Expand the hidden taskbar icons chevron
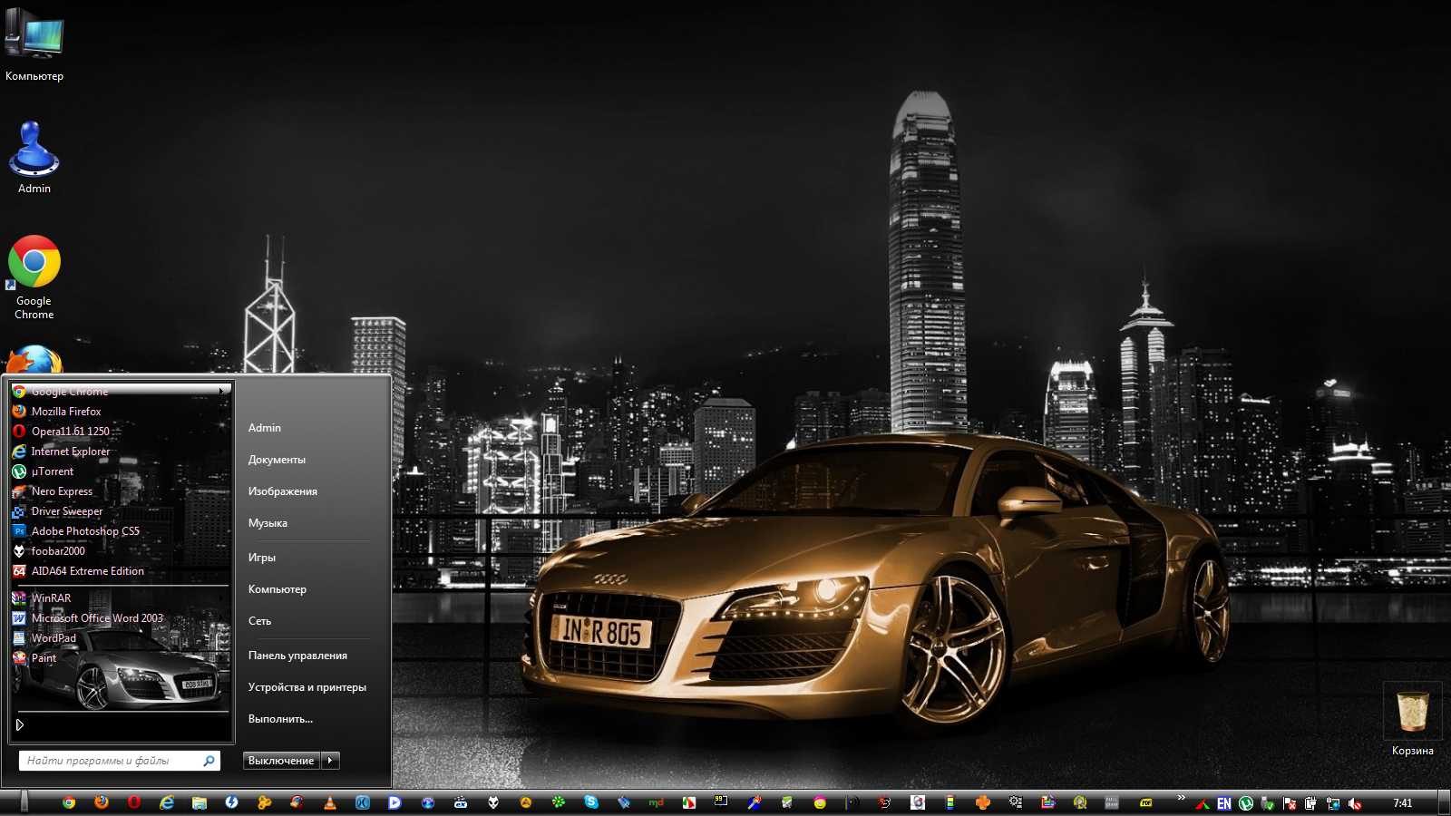 click(x=1181, y=798)
